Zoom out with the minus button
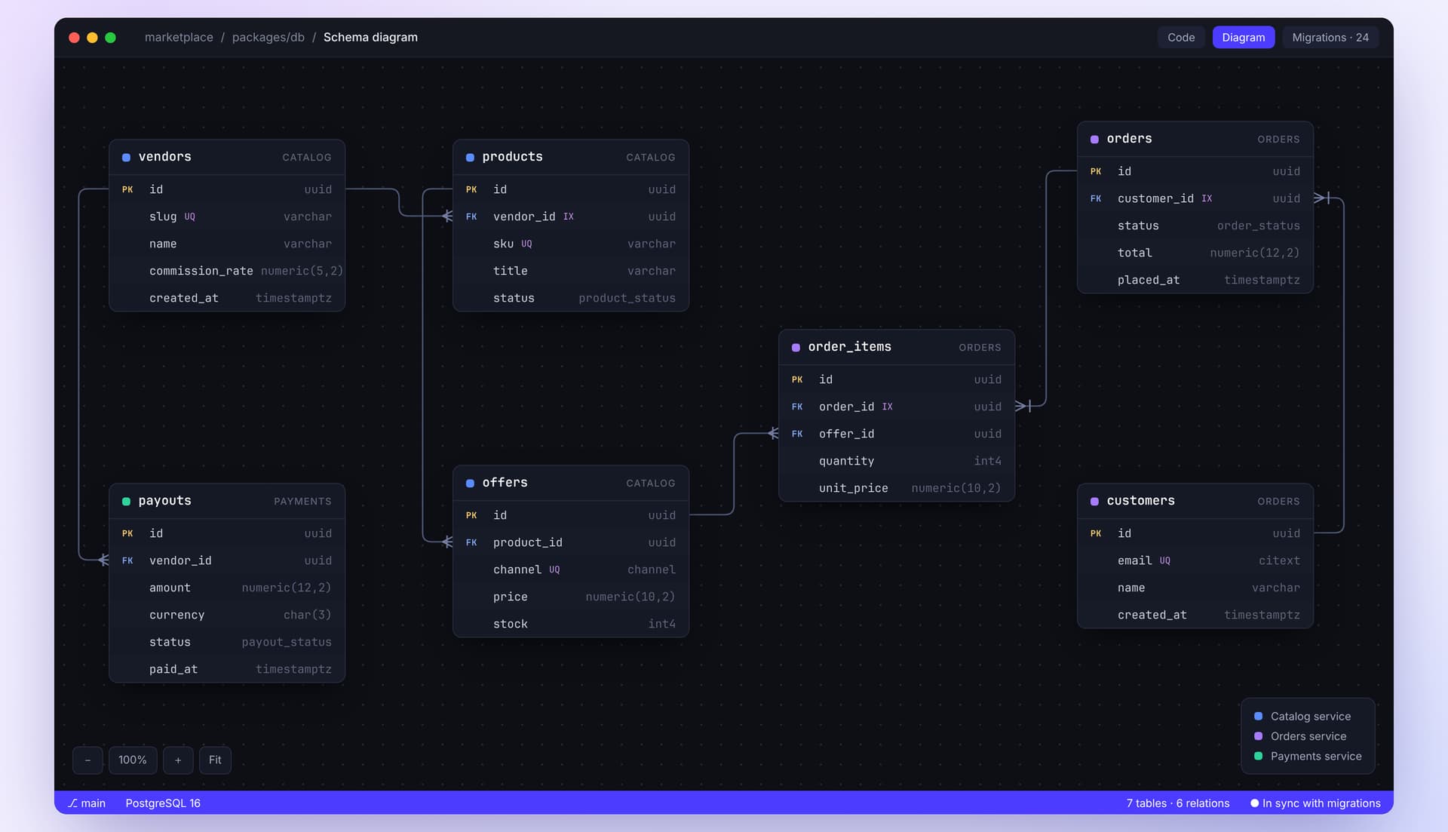The image size is (1448, 832). click(x=87, y=760)
